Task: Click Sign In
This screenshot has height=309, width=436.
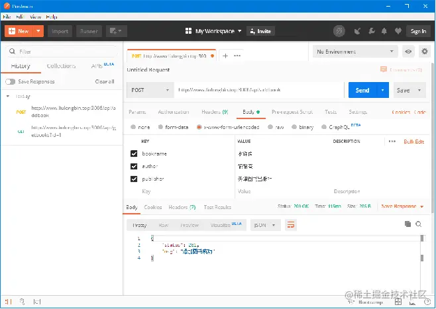Action: 418,31
